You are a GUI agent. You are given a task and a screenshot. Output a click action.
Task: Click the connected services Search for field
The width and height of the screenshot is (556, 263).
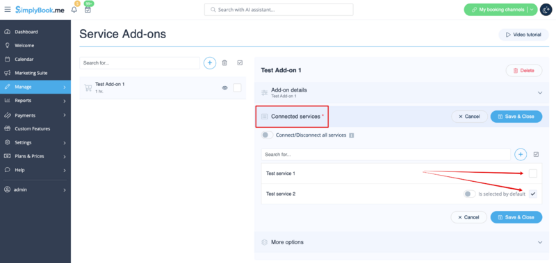tap(386, 155)
